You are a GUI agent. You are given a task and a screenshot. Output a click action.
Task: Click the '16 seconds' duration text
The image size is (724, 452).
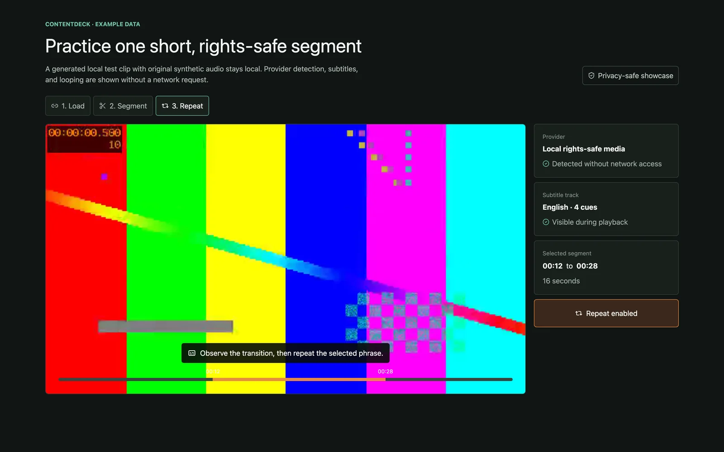(561, 281)
